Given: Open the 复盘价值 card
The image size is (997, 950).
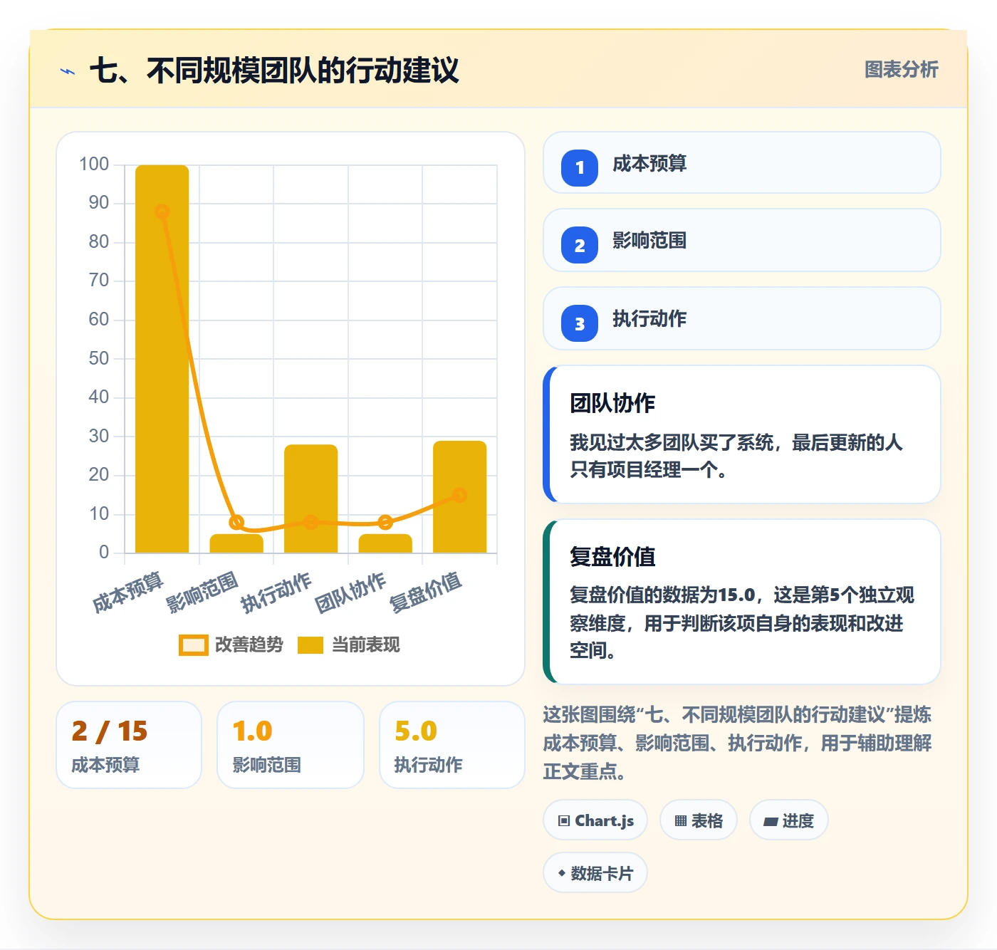Looking at the screenshot, I should click(x=741, y=602).
